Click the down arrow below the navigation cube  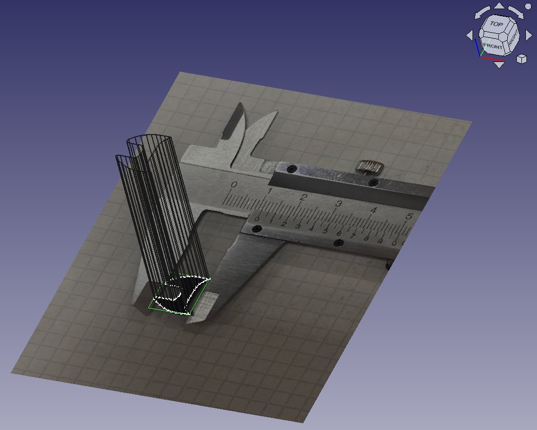(499, 65)
